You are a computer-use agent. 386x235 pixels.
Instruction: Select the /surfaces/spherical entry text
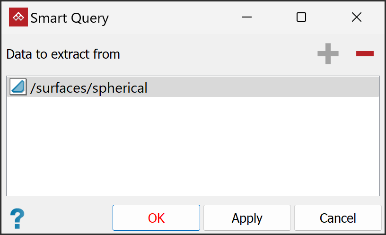coord(88,87)
